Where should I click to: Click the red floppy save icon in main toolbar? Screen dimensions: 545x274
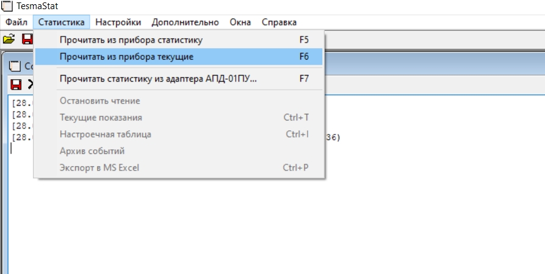27,38
